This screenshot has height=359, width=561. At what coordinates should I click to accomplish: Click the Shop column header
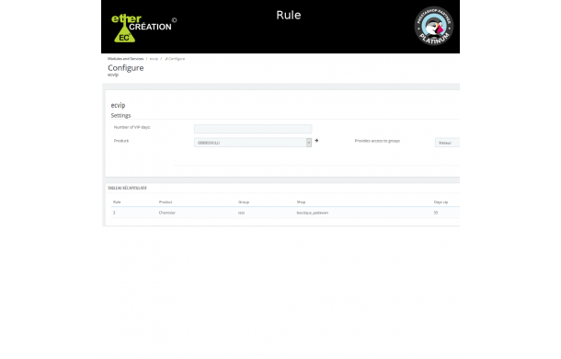[x=301, y=203]
